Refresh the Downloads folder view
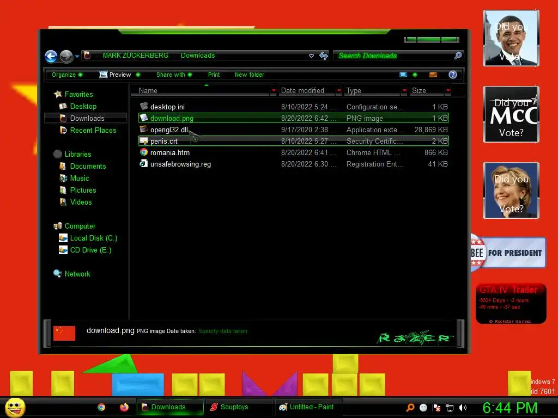 click(324, 56)
